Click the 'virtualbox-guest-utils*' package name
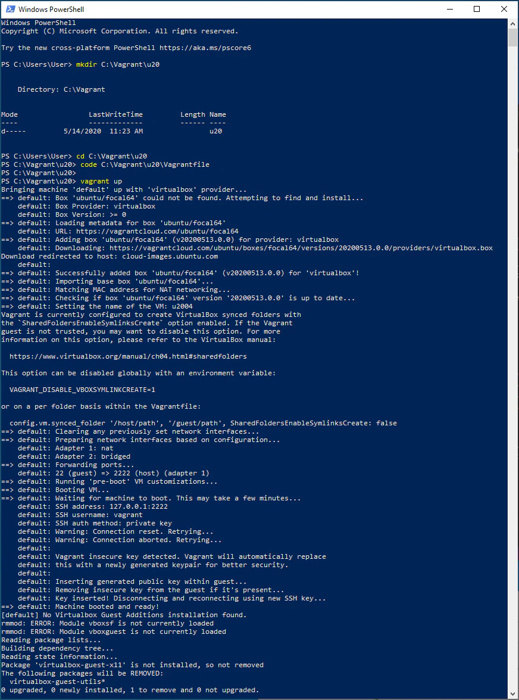The image size is (519, 700). click(57, 682)
